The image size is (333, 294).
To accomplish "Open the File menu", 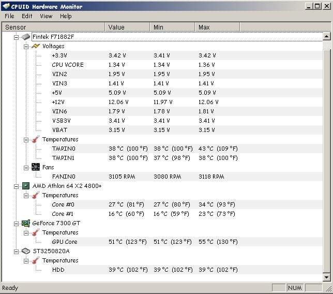I will (x=9, y=16).
